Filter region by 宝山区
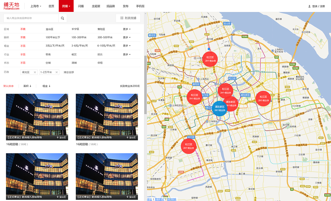Screen dimensions: 331x201 coord(49,29)
